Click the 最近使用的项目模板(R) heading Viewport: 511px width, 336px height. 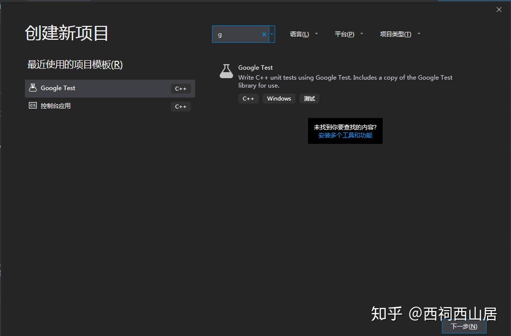[x=75, y=65]
